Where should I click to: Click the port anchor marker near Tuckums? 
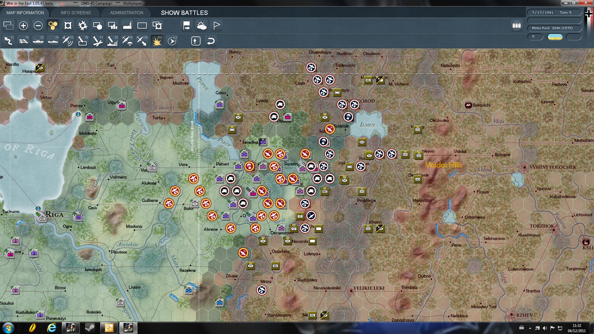[38, 208]
